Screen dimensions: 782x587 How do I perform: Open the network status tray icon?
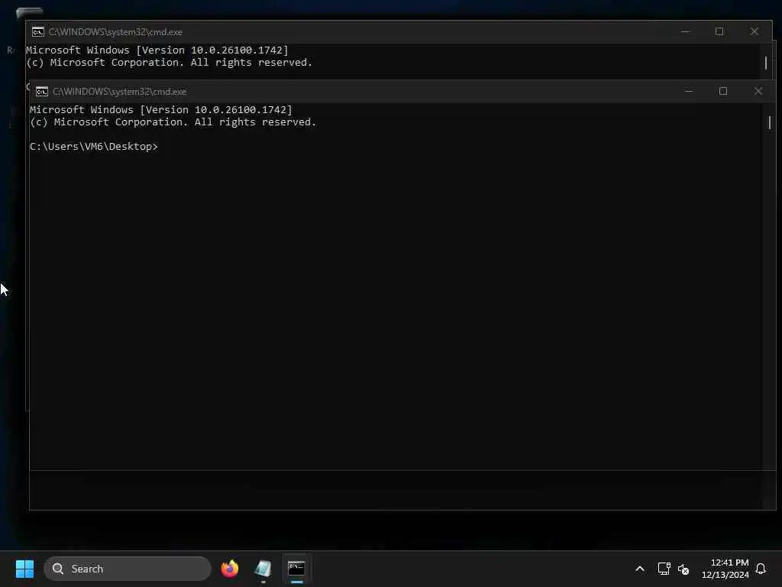coord(664,569)
